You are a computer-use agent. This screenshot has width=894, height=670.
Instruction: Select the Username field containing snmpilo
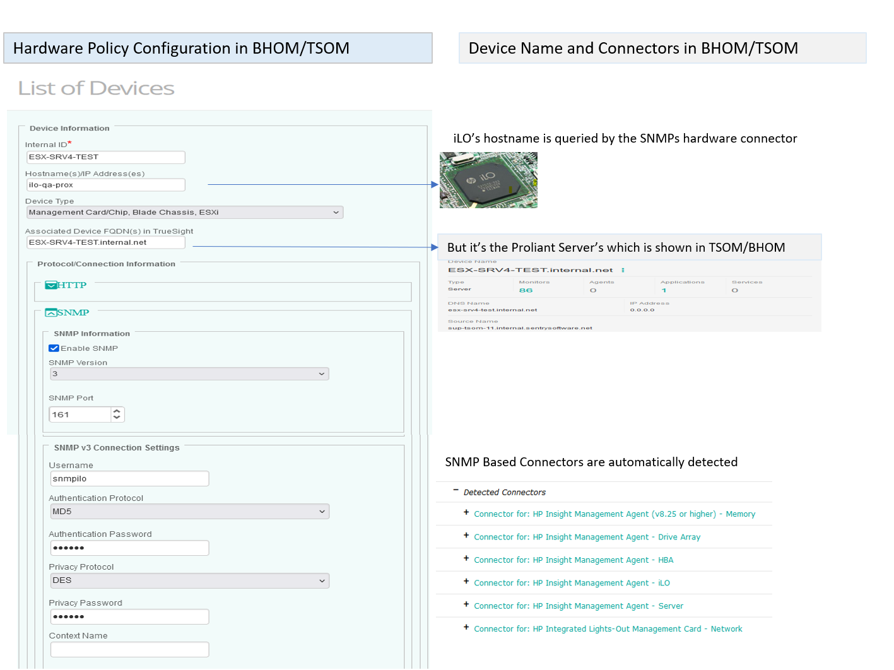point(129,478)
